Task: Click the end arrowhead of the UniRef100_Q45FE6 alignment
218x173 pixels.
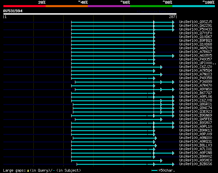Action: [161, 119]
